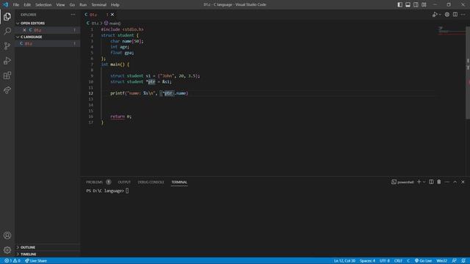Screen dimensions: 470x264
Task: Switch to the Problems panel tab
Action: pyautogui.click(x=95, y=182)
